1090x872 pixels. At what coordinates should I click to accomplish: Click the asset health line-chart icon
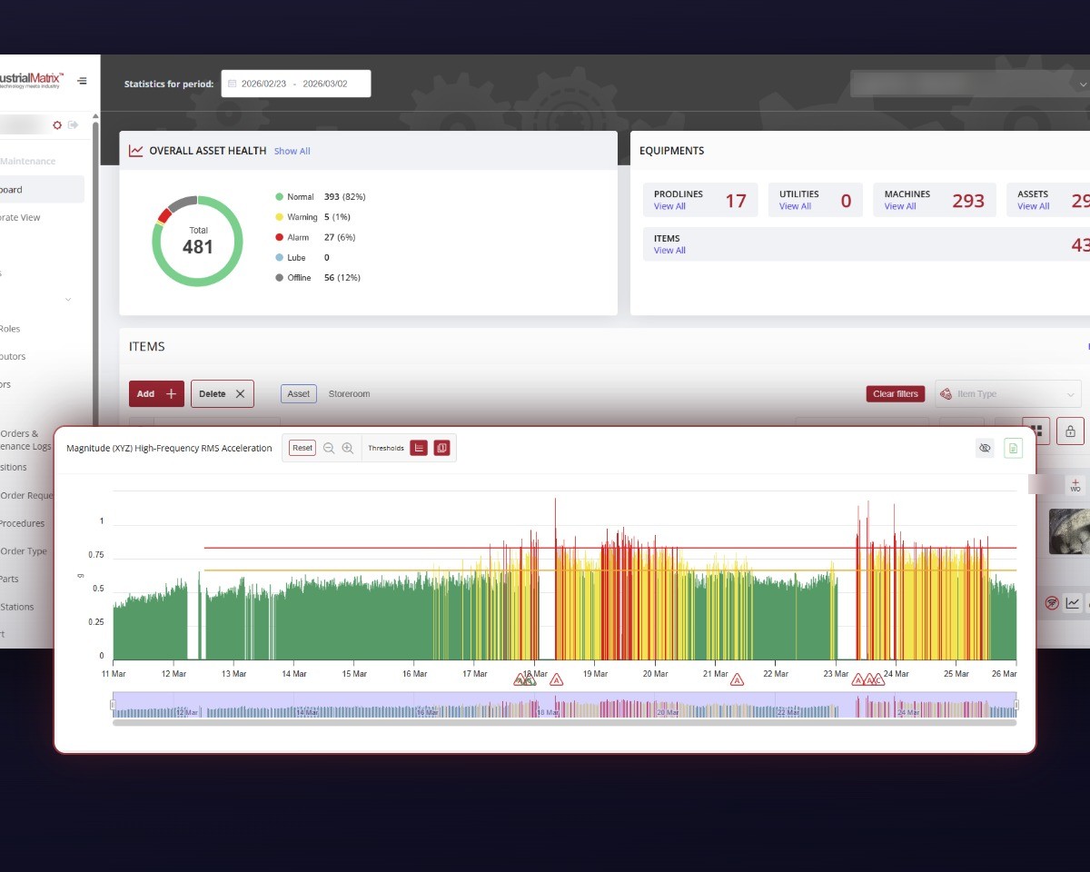click(x=136, y=151)
